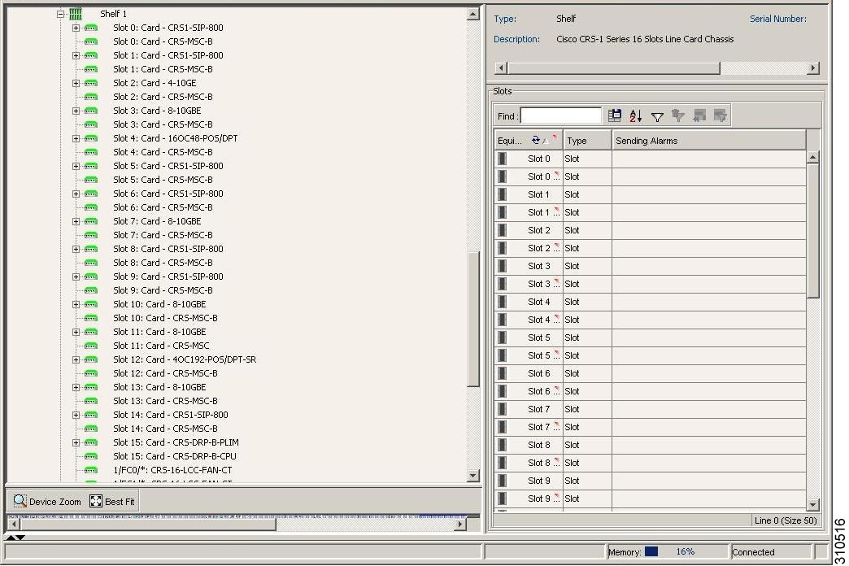Click the export table to file icon
This screenshot has height=566, width=849.
point(615,116)
